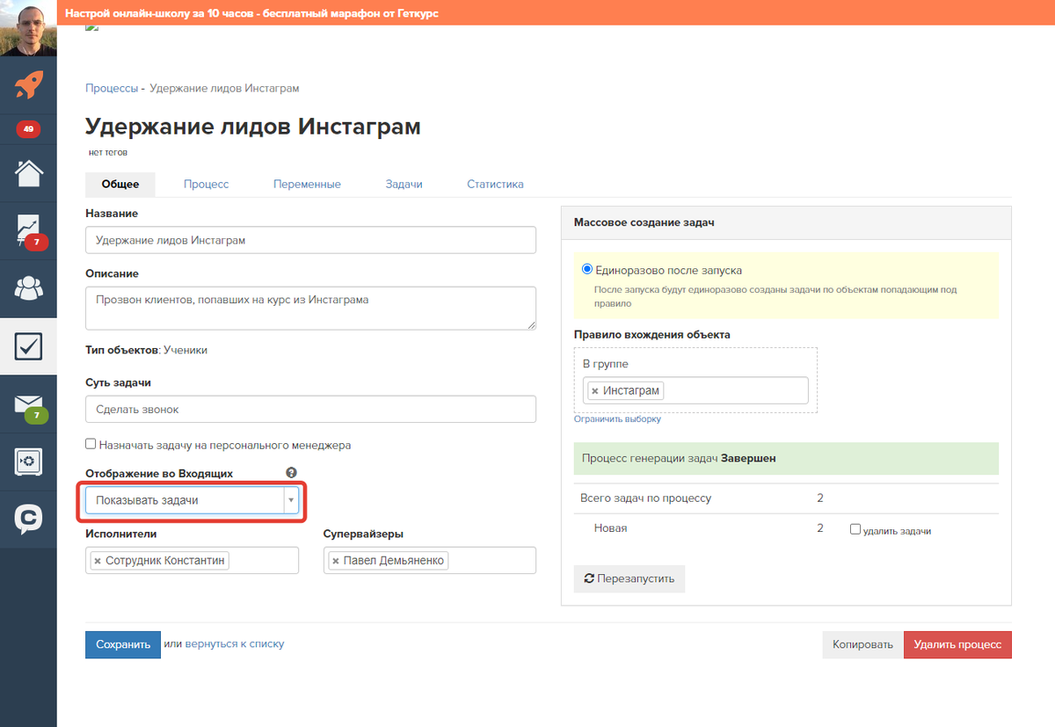This screenshot has width=1055, height=727.
Task: Click the rocket icon in sidebar
Action: click(28, 85)
